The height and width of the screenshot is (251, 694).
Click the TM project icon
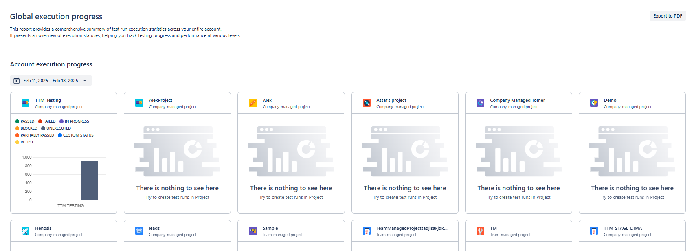[x=480, y=231]
